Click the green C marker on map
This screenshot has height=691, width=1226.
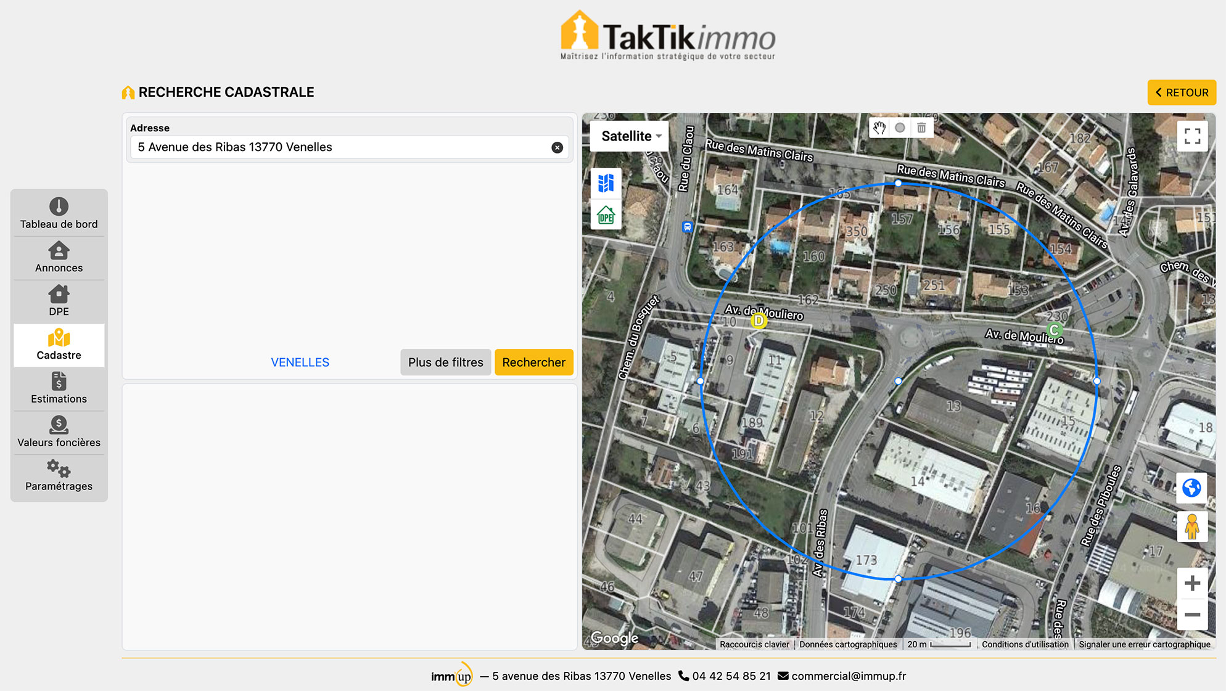coord(1054,330)
